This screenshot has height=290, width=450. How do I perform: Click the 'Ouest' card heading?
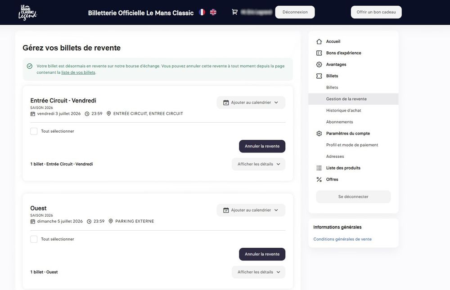(x=38, y=208)
